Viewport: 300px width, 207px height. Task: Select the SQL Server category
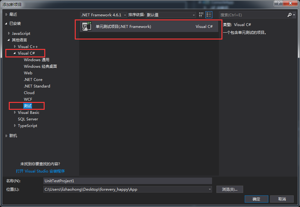[x=28, y=119]
